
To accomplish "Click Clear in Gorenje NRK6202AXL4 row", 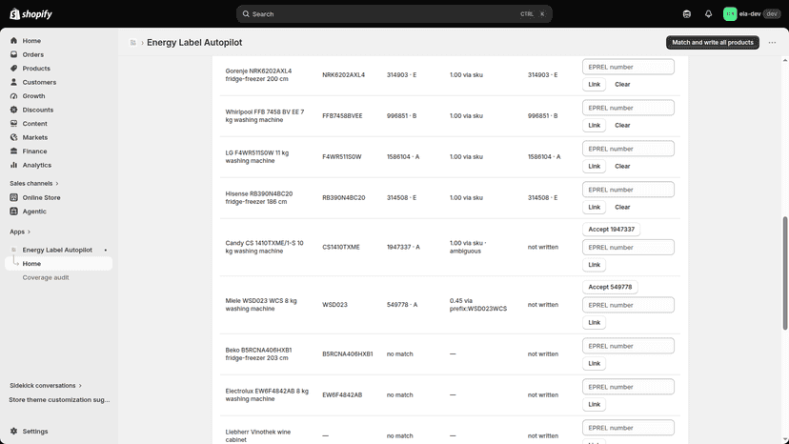I will tap(622, 84).
